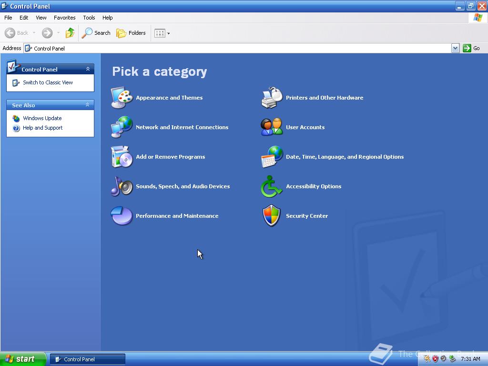Screen dimensions: 488x366
Task: Open the Accessibility Options wheelchair icon
Action: (271, 186)
